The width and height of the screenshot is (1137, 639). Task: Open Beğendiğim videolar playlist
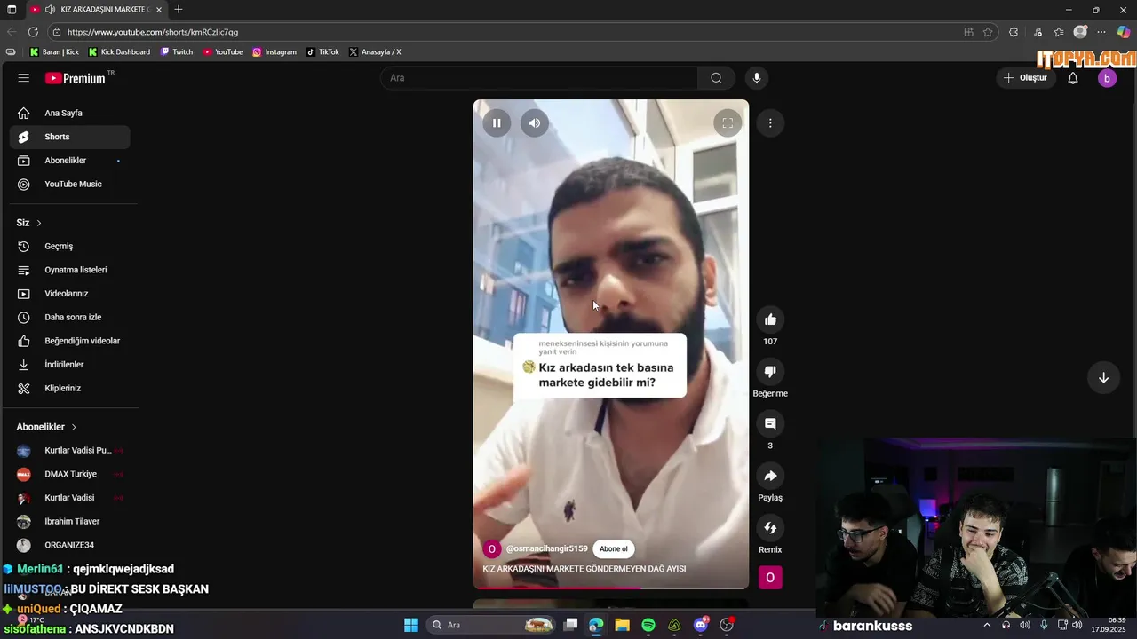click(x=70, y=341)
